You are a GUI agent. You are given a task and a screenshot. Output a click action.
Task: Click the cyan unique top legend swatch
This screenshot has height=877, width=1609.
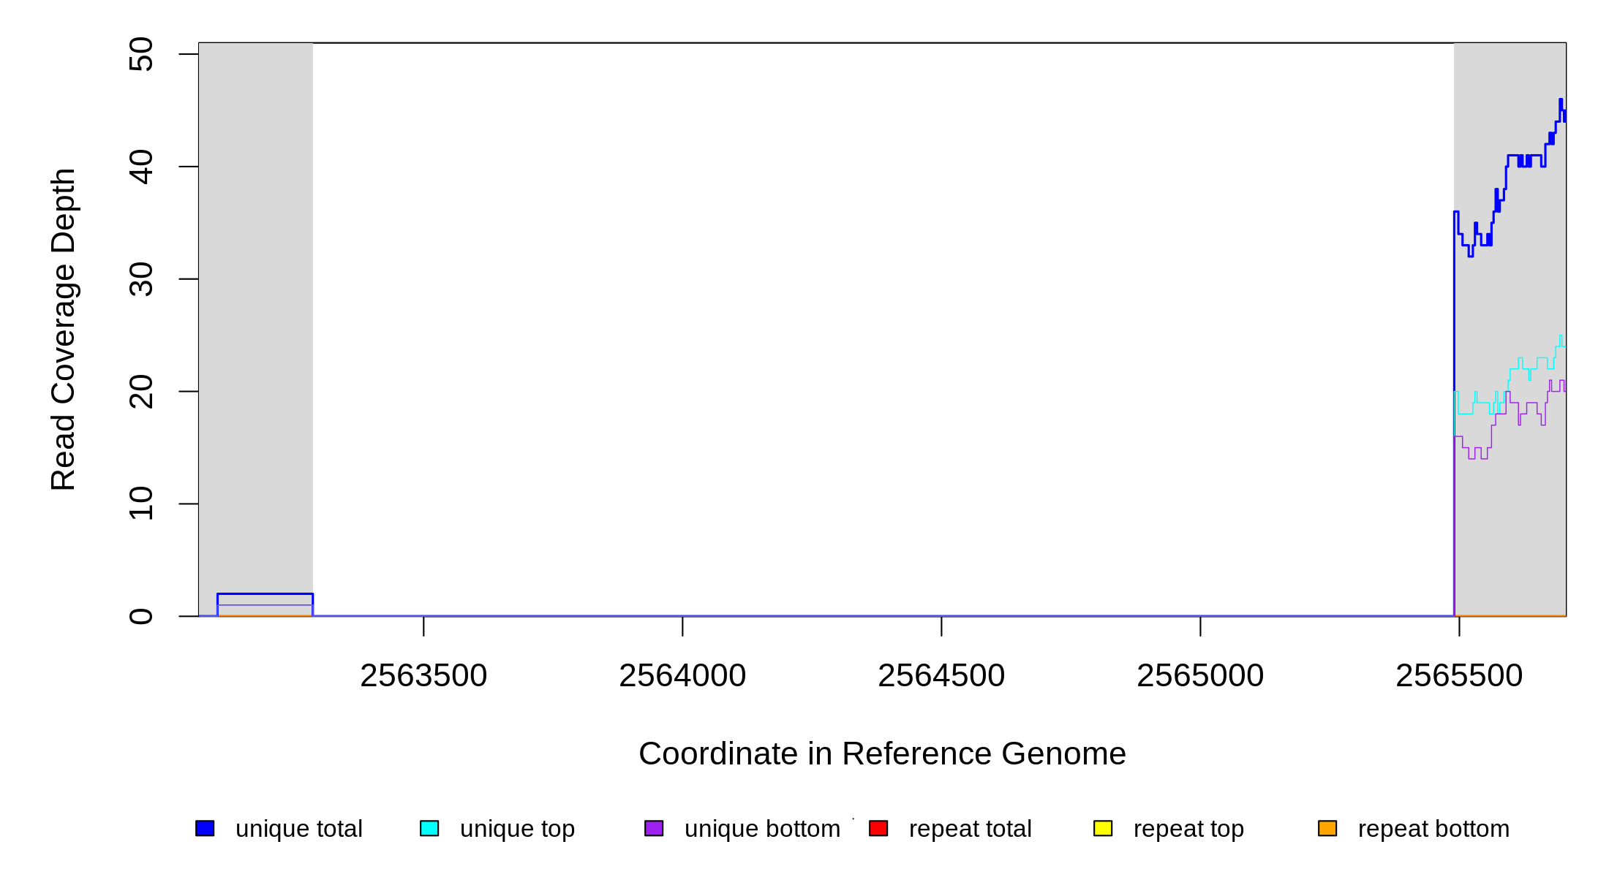click(x=429, y=828)
